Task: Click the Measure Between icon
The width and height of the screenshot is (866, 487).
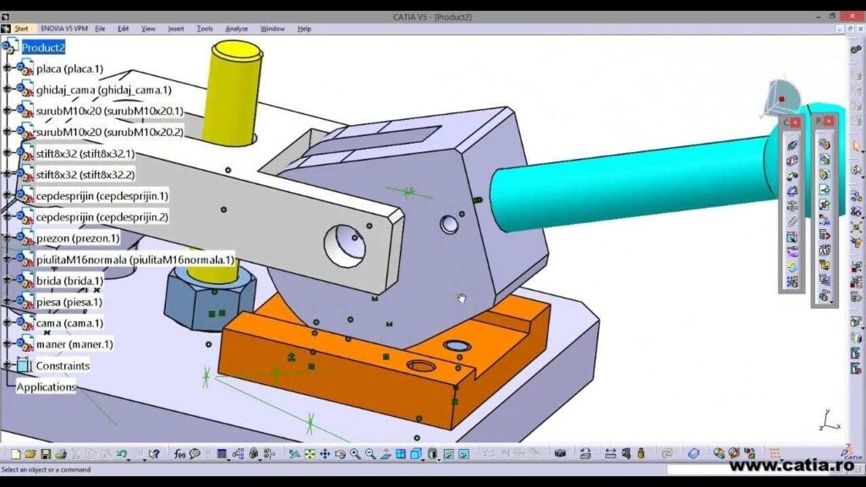Action: tap(611, 454)
